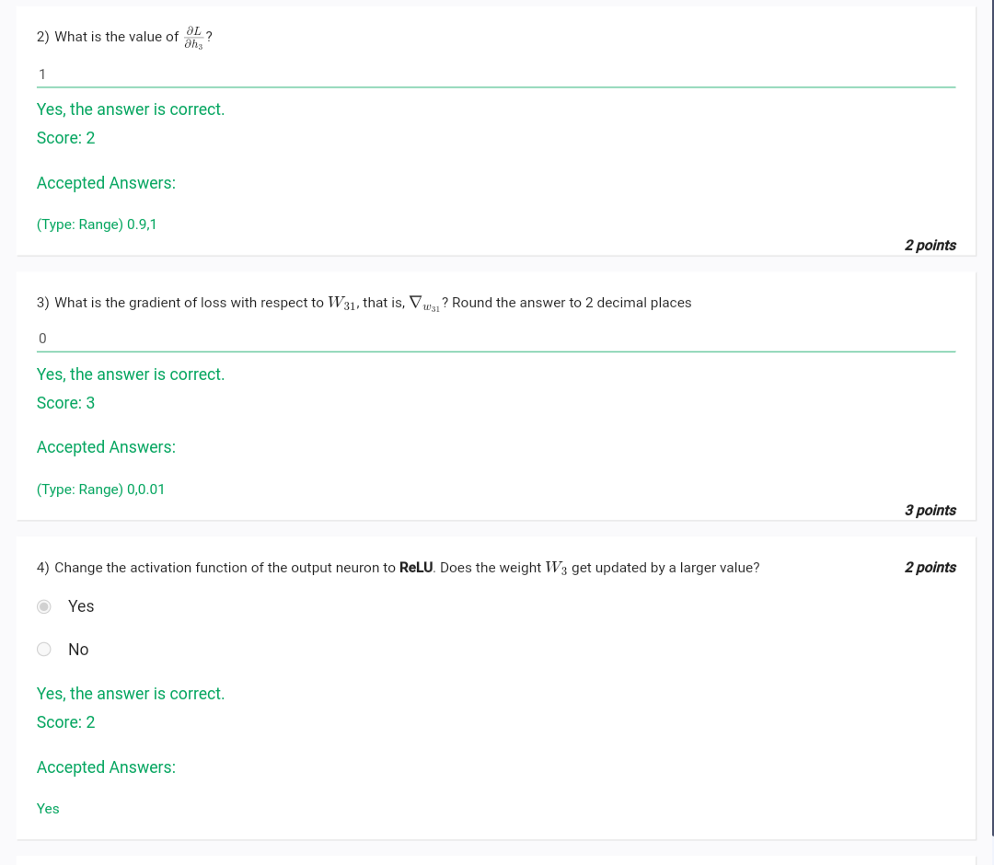Click the bold ReLU word in question 4
Image resolution: width=994 pixels, height=865 pixels.
click(x=416, y=567)
